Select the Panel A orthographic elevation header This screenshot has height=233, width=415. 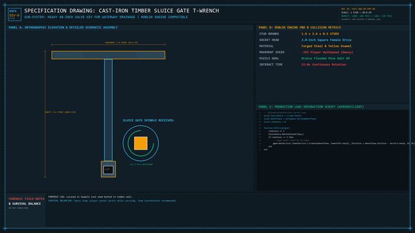tap(63, 27)
